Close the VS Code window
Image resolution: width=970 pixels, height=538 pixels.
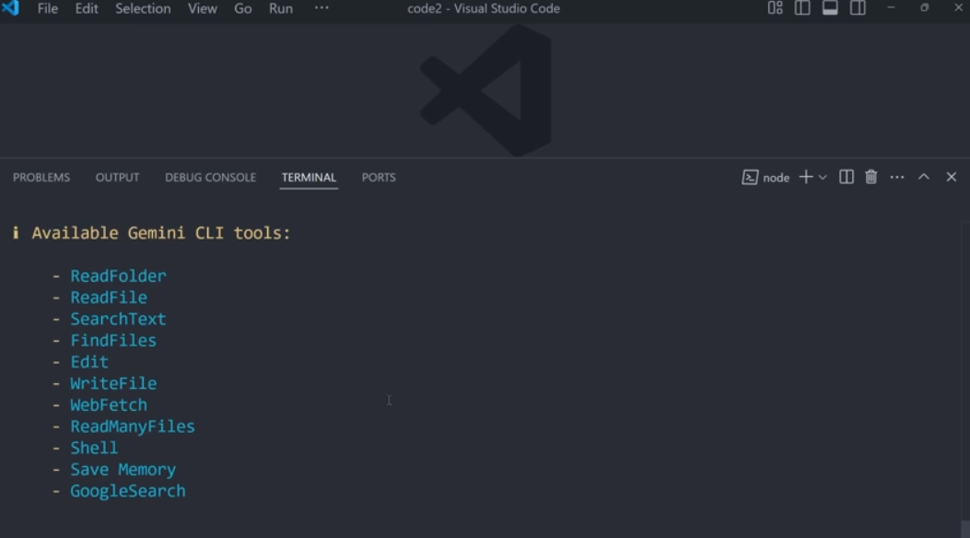coord(959,8)
